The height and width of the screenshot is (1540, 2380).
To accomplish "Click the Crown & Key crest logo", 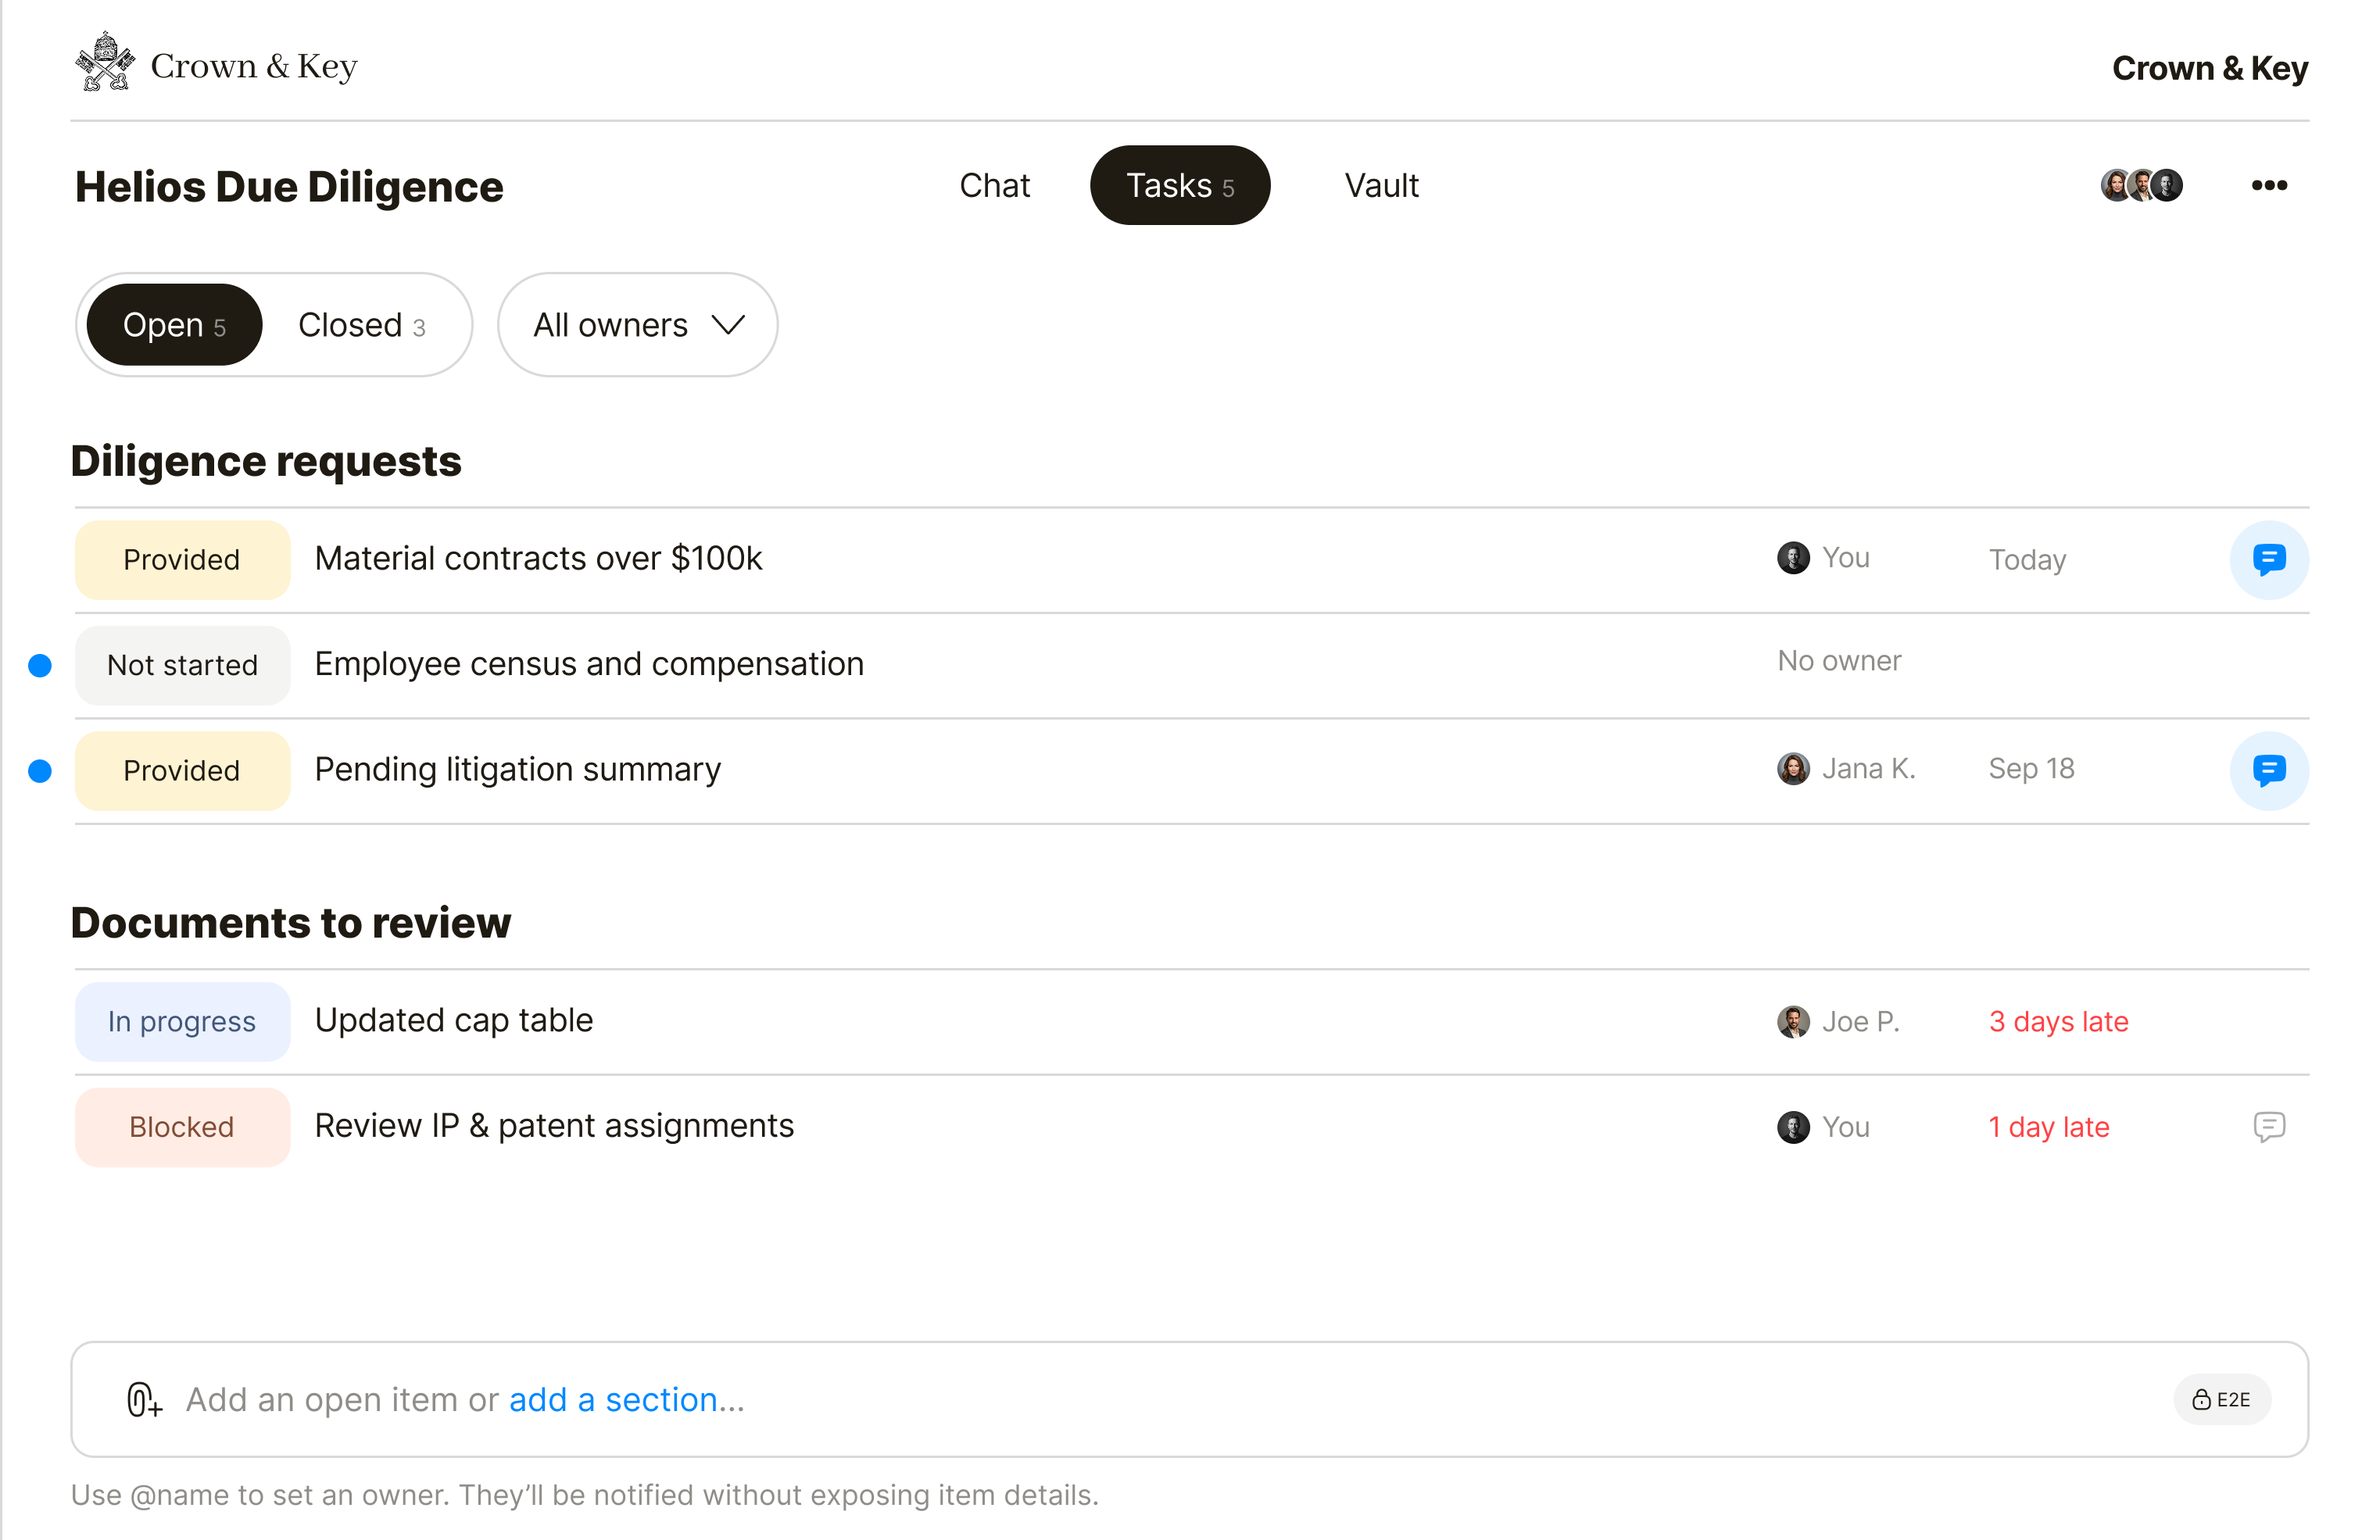I will [x=105, y=63].
